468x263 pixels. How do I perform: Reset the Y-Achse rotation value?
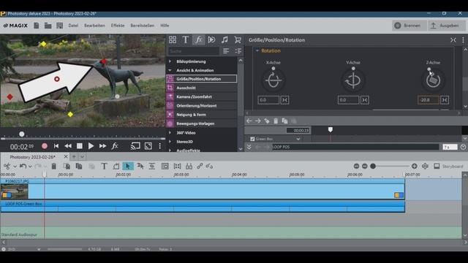(364, 100)
